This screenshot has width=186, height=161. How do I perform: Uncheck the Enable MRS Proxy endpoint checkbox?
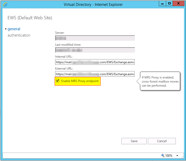[58, 81]
